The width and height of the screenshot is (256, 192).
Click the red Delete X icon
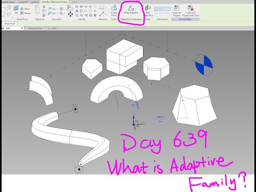pyautogui.click(x=95, y=15)
